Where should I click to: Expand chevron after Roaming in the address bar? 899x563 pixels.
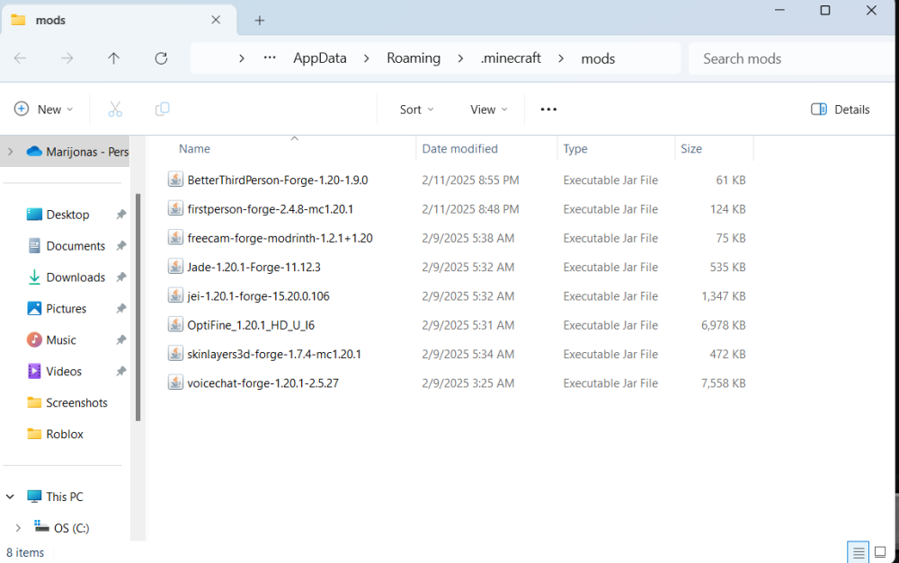(x=459, y=58)
